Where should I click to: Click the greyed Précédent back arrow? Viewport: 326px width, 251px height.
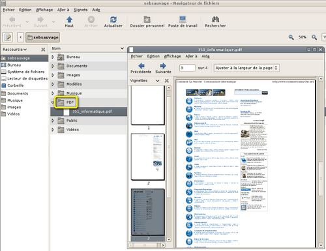coord(12,22)
